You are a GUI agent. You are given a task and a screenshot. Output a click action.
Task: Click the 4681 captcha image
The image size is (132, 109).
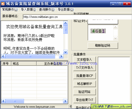tap(98, 31)
